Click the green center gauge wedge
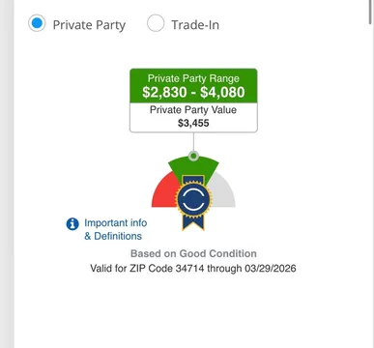The width and height of the screenshot is (374, 348). point(193,168)
